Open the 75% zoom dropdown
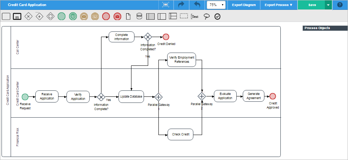 point(216,5)
